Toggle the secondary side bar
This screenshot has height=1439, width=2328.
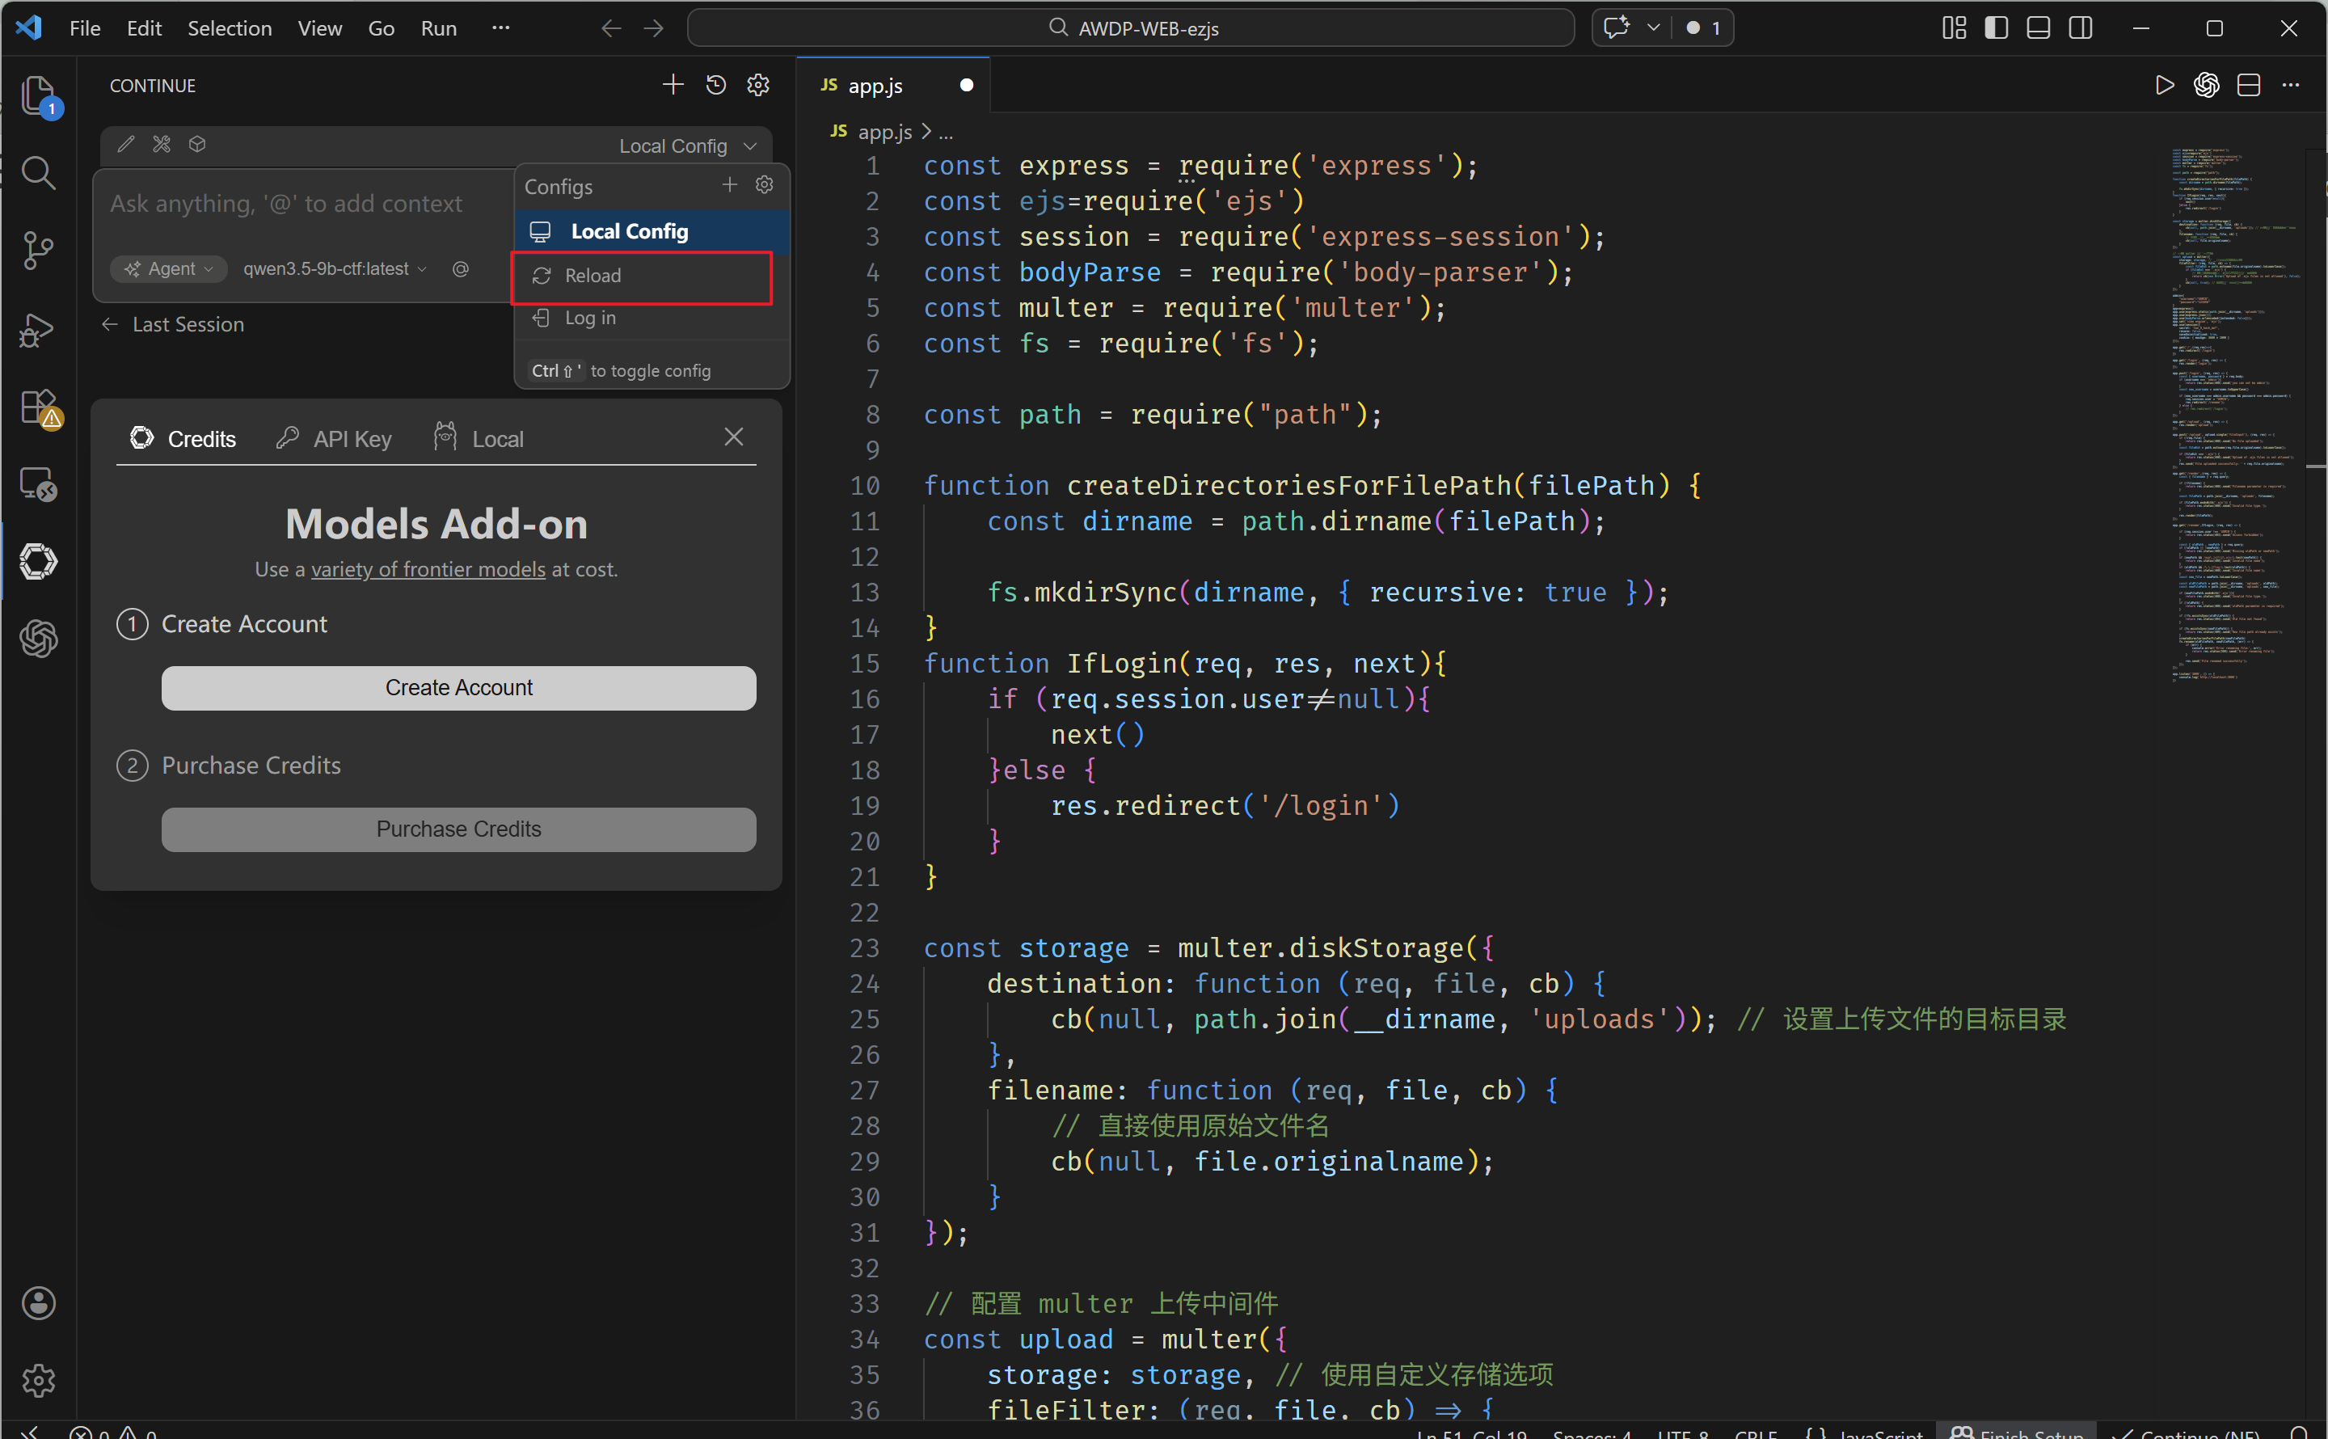[x=2080, y=28]
